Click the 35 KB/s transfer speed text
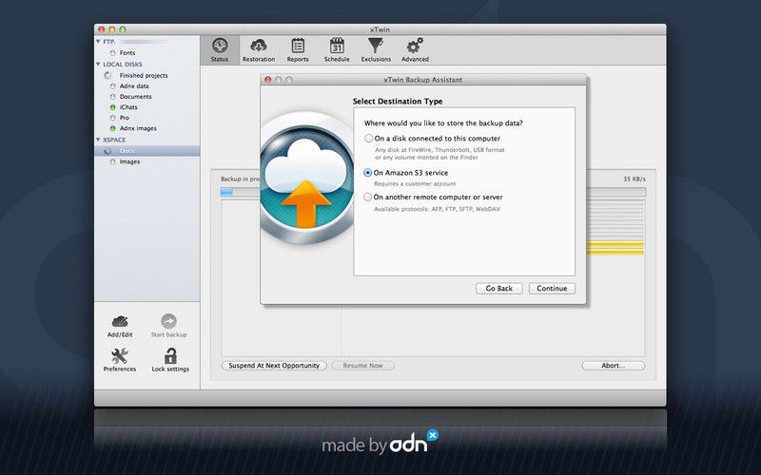761x475 pixels. tap(634, 179)
